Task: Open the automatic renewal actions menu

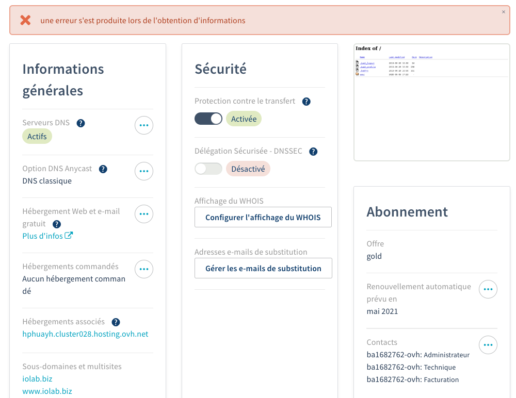Action: [x=488, y=290]
